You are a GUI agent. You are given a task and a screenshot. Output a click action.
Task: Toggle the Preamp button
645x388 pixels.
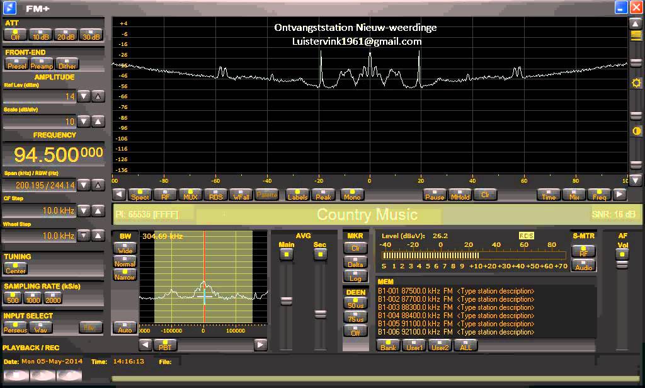pos(42,64)
